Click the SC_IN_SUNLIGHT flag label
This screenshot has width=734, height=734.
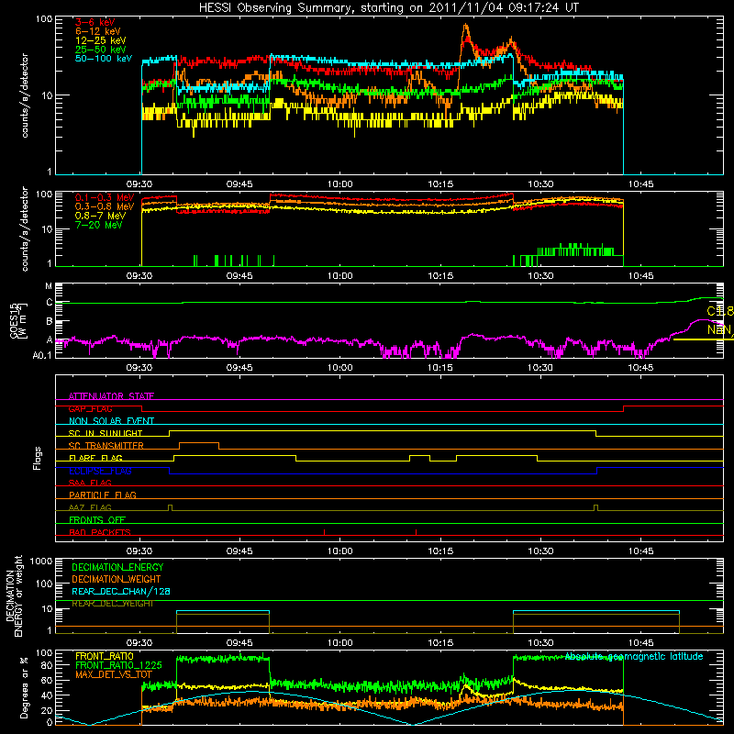coord(106,433)
